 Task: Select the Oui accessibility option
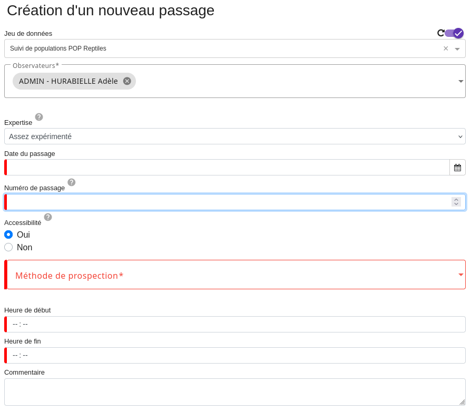coord(8,234)
